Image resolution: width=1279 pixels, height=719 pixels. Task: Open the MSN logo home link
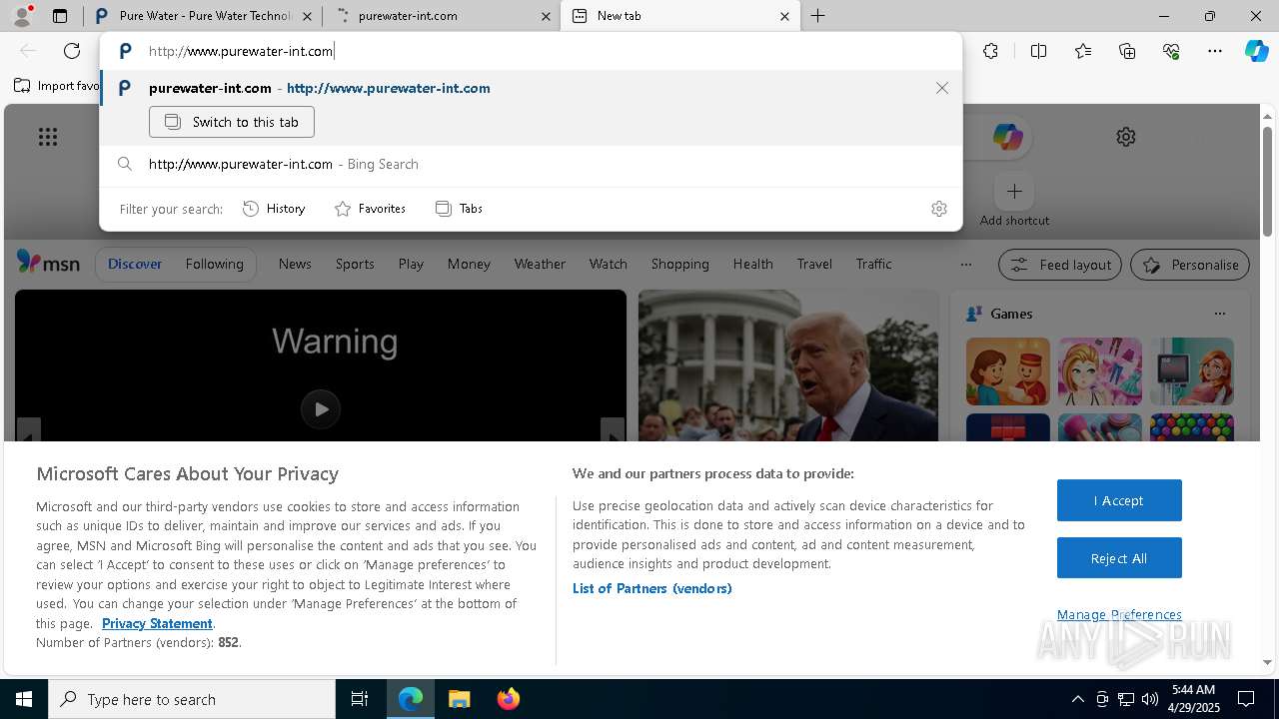tap(48, 264)
